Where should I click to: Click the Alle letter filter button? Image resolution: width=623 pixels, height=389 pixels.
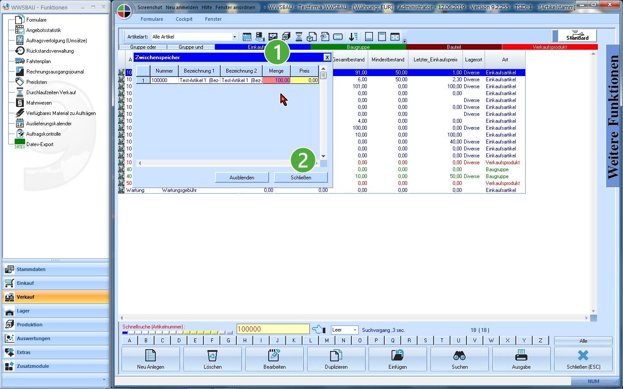click(583, 341)
